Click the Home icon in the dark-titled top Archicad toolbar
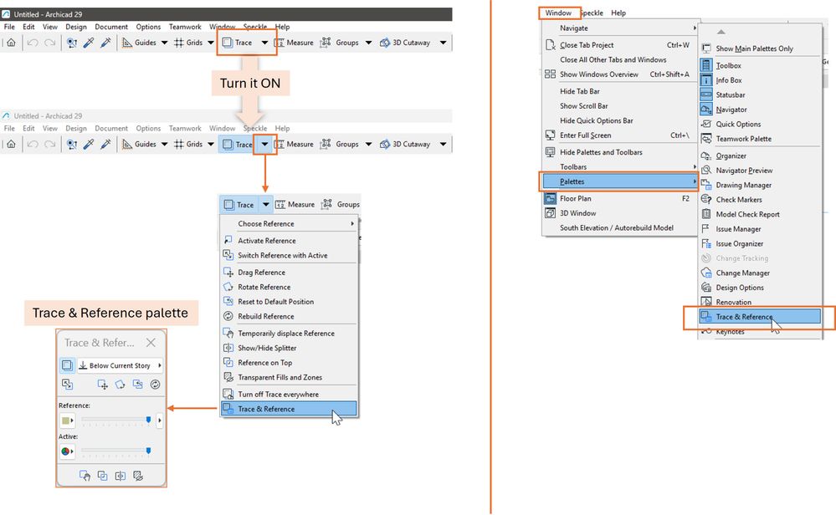836x515 pixels. pyautogui.click(x=11, y=43)
